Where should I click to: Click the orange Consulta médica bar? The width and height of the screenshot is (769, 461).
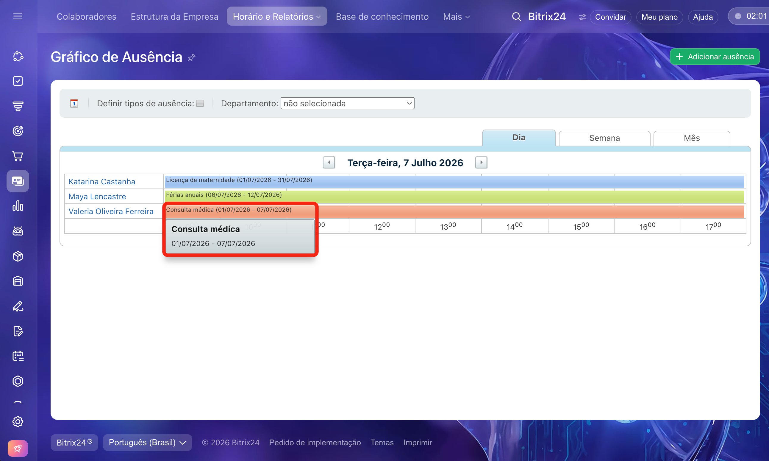coord(454,211)
